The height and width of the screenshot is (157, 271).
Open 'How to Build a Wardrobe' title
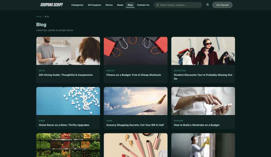[x=197, y=125]
